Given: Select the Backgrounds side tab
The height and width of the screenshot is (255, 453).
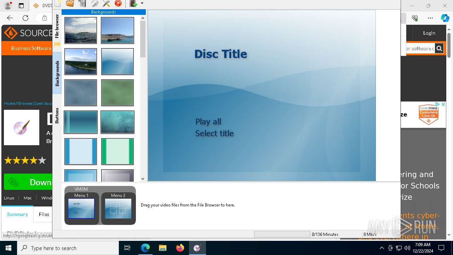Looking at the screenshot, I should click(57, 73).
